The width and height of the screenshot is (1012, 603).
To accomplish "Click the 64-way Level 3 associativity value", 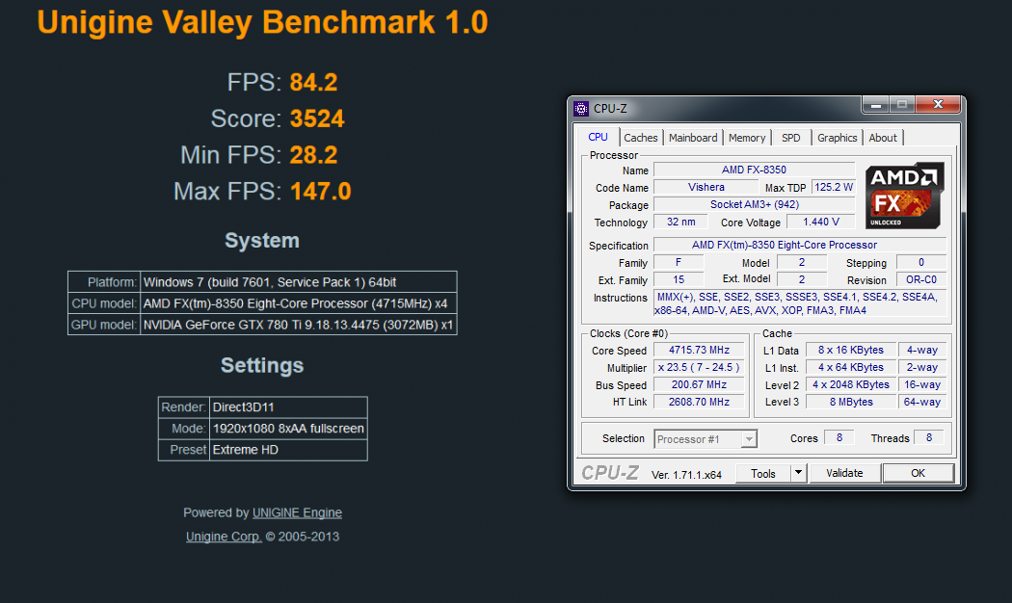I will 922,402.
